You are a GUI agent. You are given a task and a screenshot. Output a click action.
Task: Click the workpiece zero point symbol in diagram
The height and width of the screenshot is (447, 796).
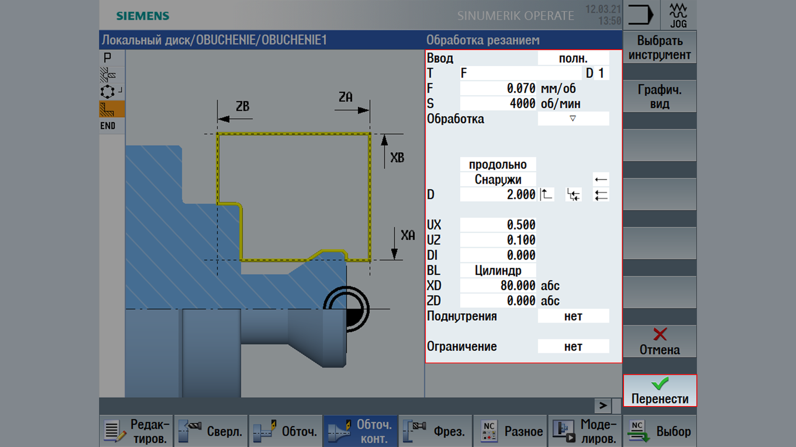[x=346, y=309]
